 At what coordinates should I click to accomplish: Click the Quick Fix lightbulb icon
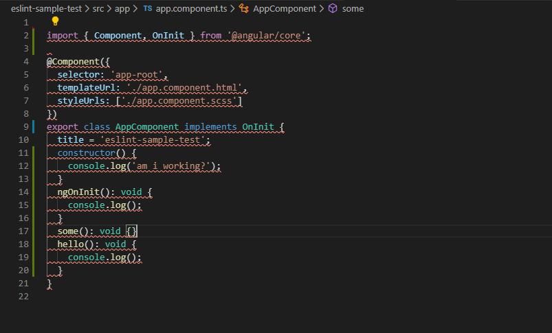56,21
